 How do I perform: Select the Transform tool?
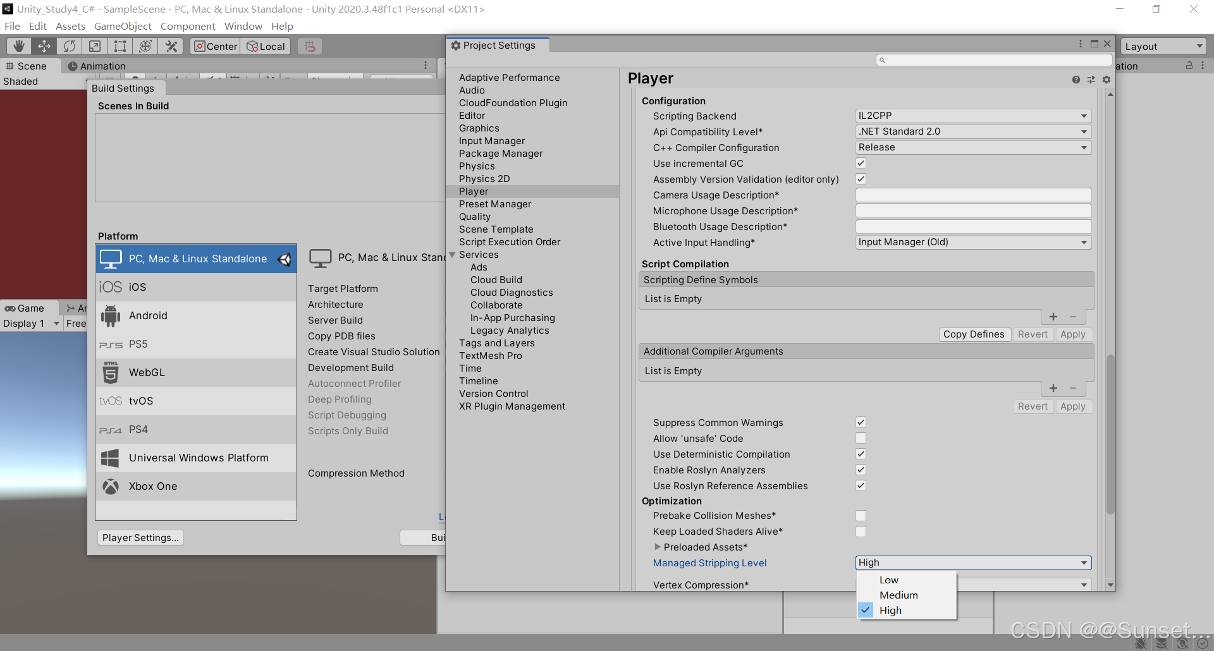coord(145,46)
